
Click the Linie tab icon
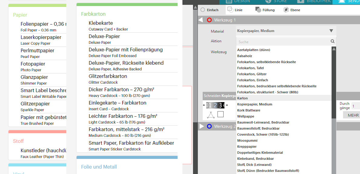pyautogui.click(x=230, y=10)
